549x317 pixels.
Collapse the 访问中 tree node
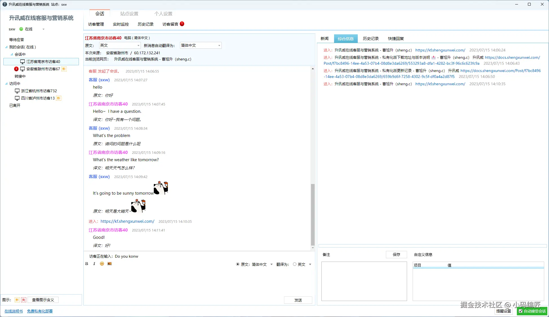[x=6, y=84]
